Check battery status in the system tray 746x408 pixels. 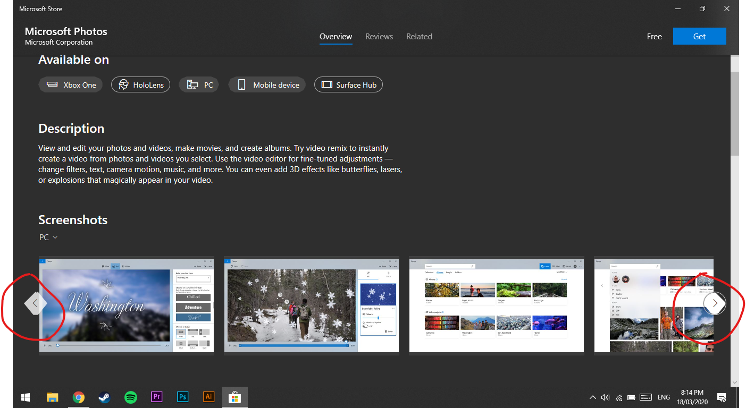632,397
